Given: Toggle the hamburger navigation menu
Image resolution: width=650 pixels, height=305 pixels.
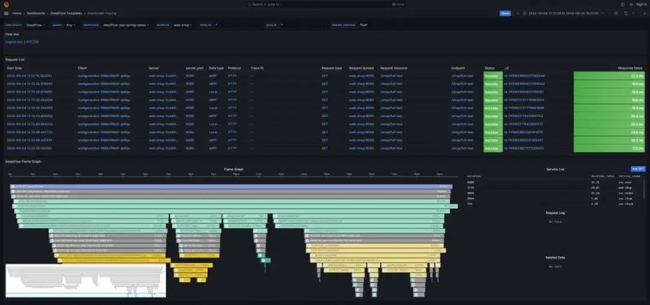Looking at the screenshot, I should pos(6,13).
